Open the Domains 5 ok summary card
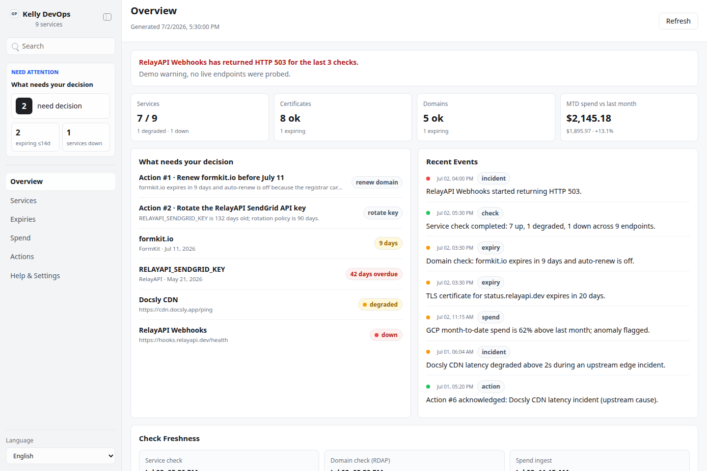The height and width of the screenshot is (471, 707). pos(486,117)
